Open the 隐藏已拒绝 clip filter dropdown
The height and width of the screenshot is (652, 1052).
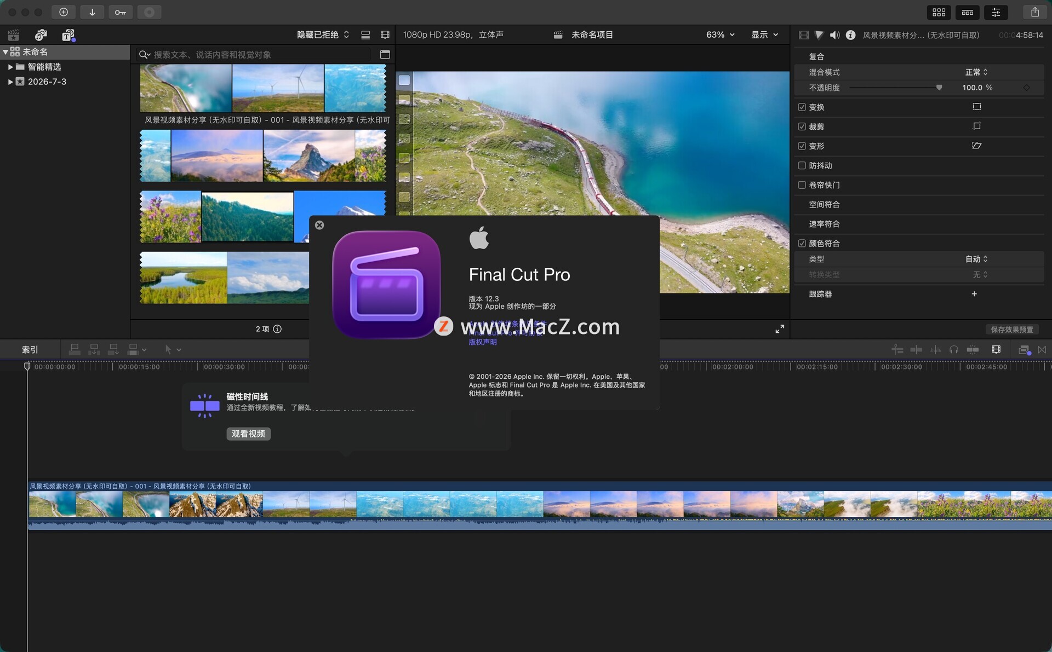point(323,35)
